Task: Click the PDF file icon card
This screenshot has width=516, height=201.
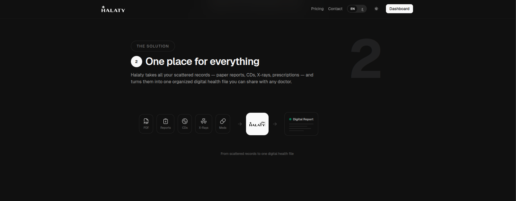Action: point(146,124)
